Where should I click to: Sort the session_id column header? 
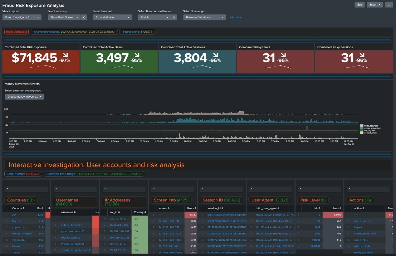pyautogui.click(x=214, y=208)
